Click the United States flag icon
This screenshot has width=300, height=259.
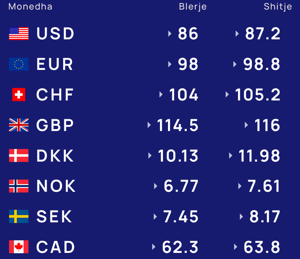[19, 34]
